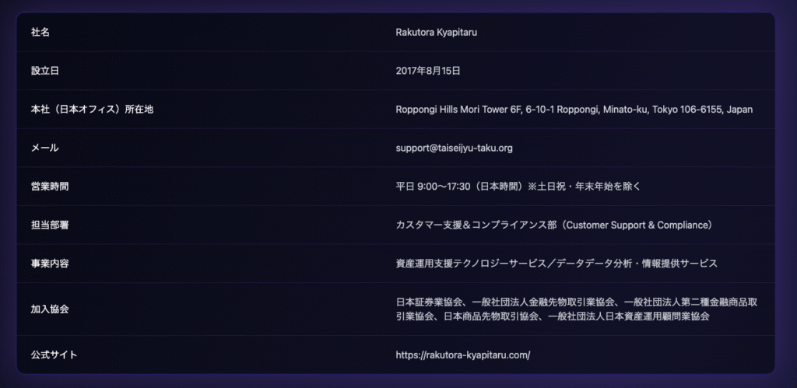Open the https://rakutora-kyapitaru.com/ link
Image resolution: width=797 pixels, height=388 pixels.
(462, 355)
